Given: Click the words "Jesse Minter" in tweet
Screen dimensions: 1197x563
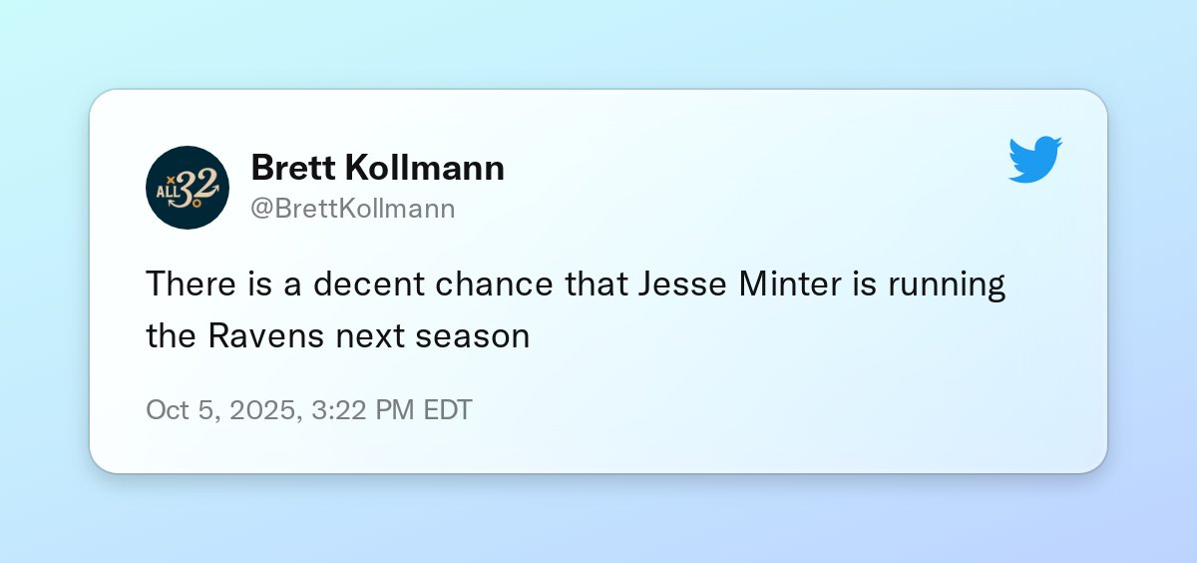Looking at the screenshot, I should pos(733,284).
